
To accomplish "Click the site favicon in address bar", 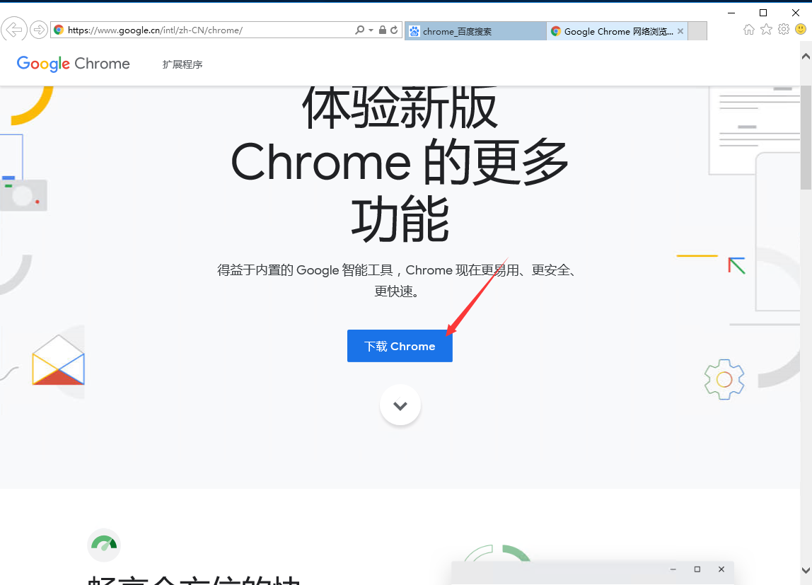I will coord(59,30).
